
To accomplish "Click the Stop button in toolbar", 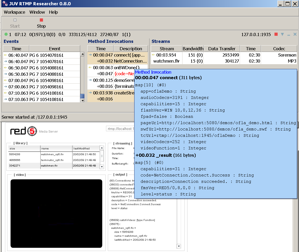I will [x=41, y=23].
